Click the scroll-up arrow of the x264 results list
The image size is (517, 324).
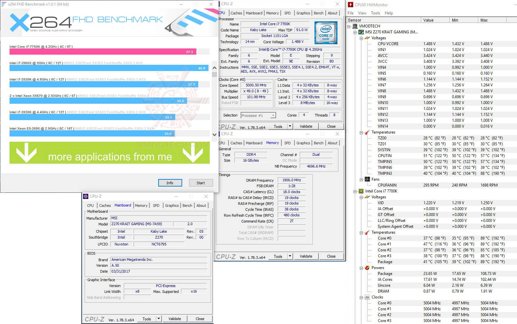point(214,68)
